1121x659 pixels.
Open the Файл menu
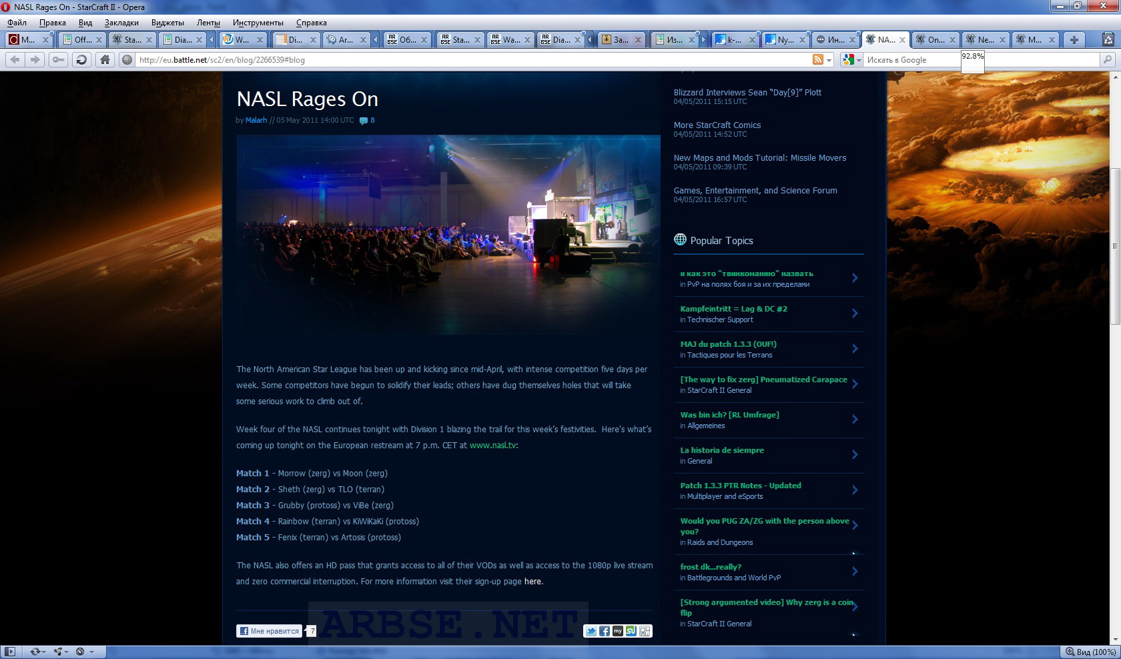pyautogui.click(x=17, y=23)
